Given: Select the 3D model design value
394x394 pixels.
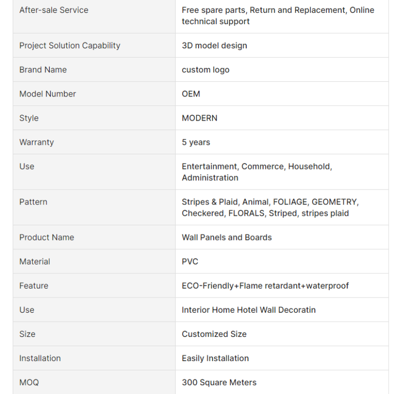Looking at the screenshot, I should point(214,45).
